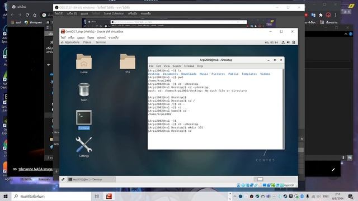
Task: Open the last VirtualBox menu on the right
Action: pos(113,37)
